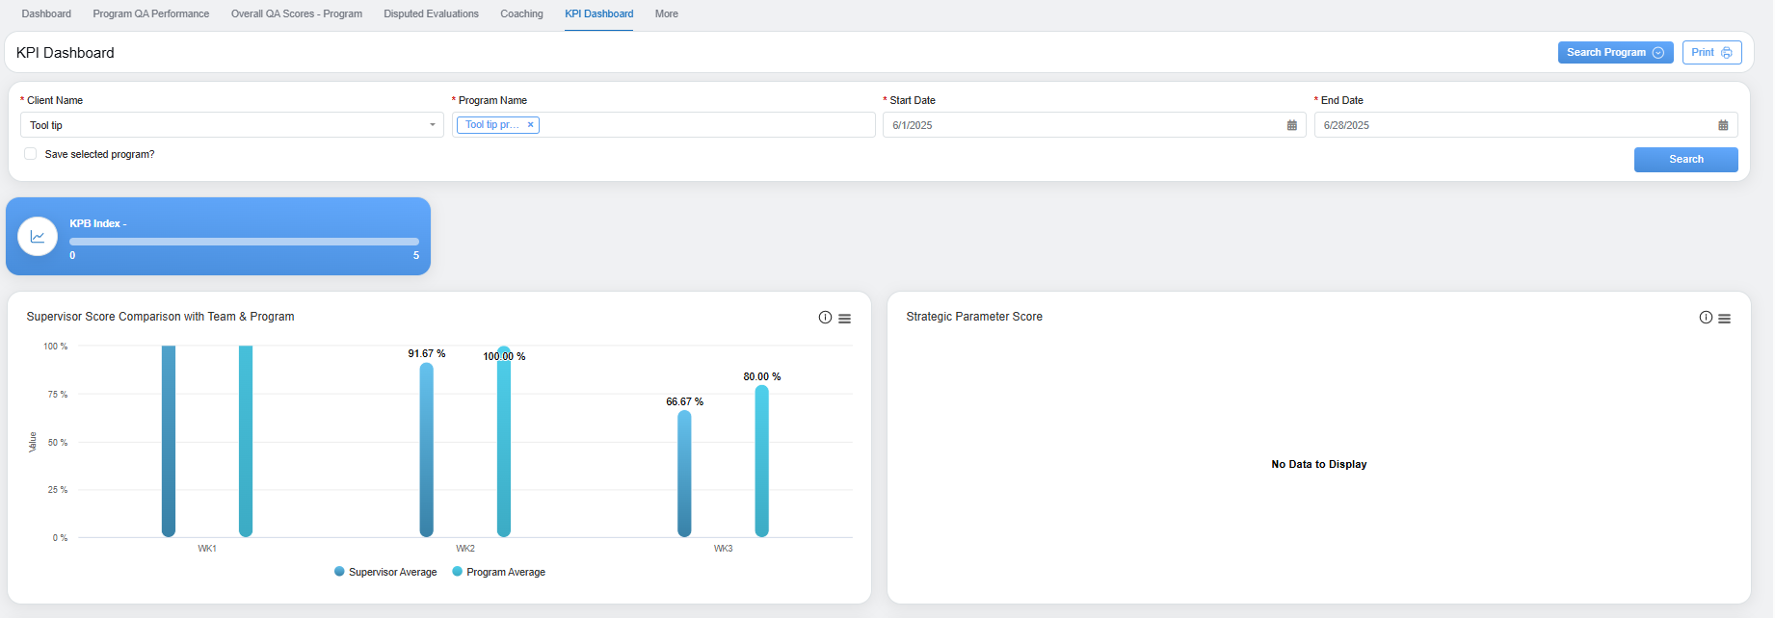Open Supervisor Score chart hamburger menu
This screenshot has height=618, width=1775.
[845, 319]
